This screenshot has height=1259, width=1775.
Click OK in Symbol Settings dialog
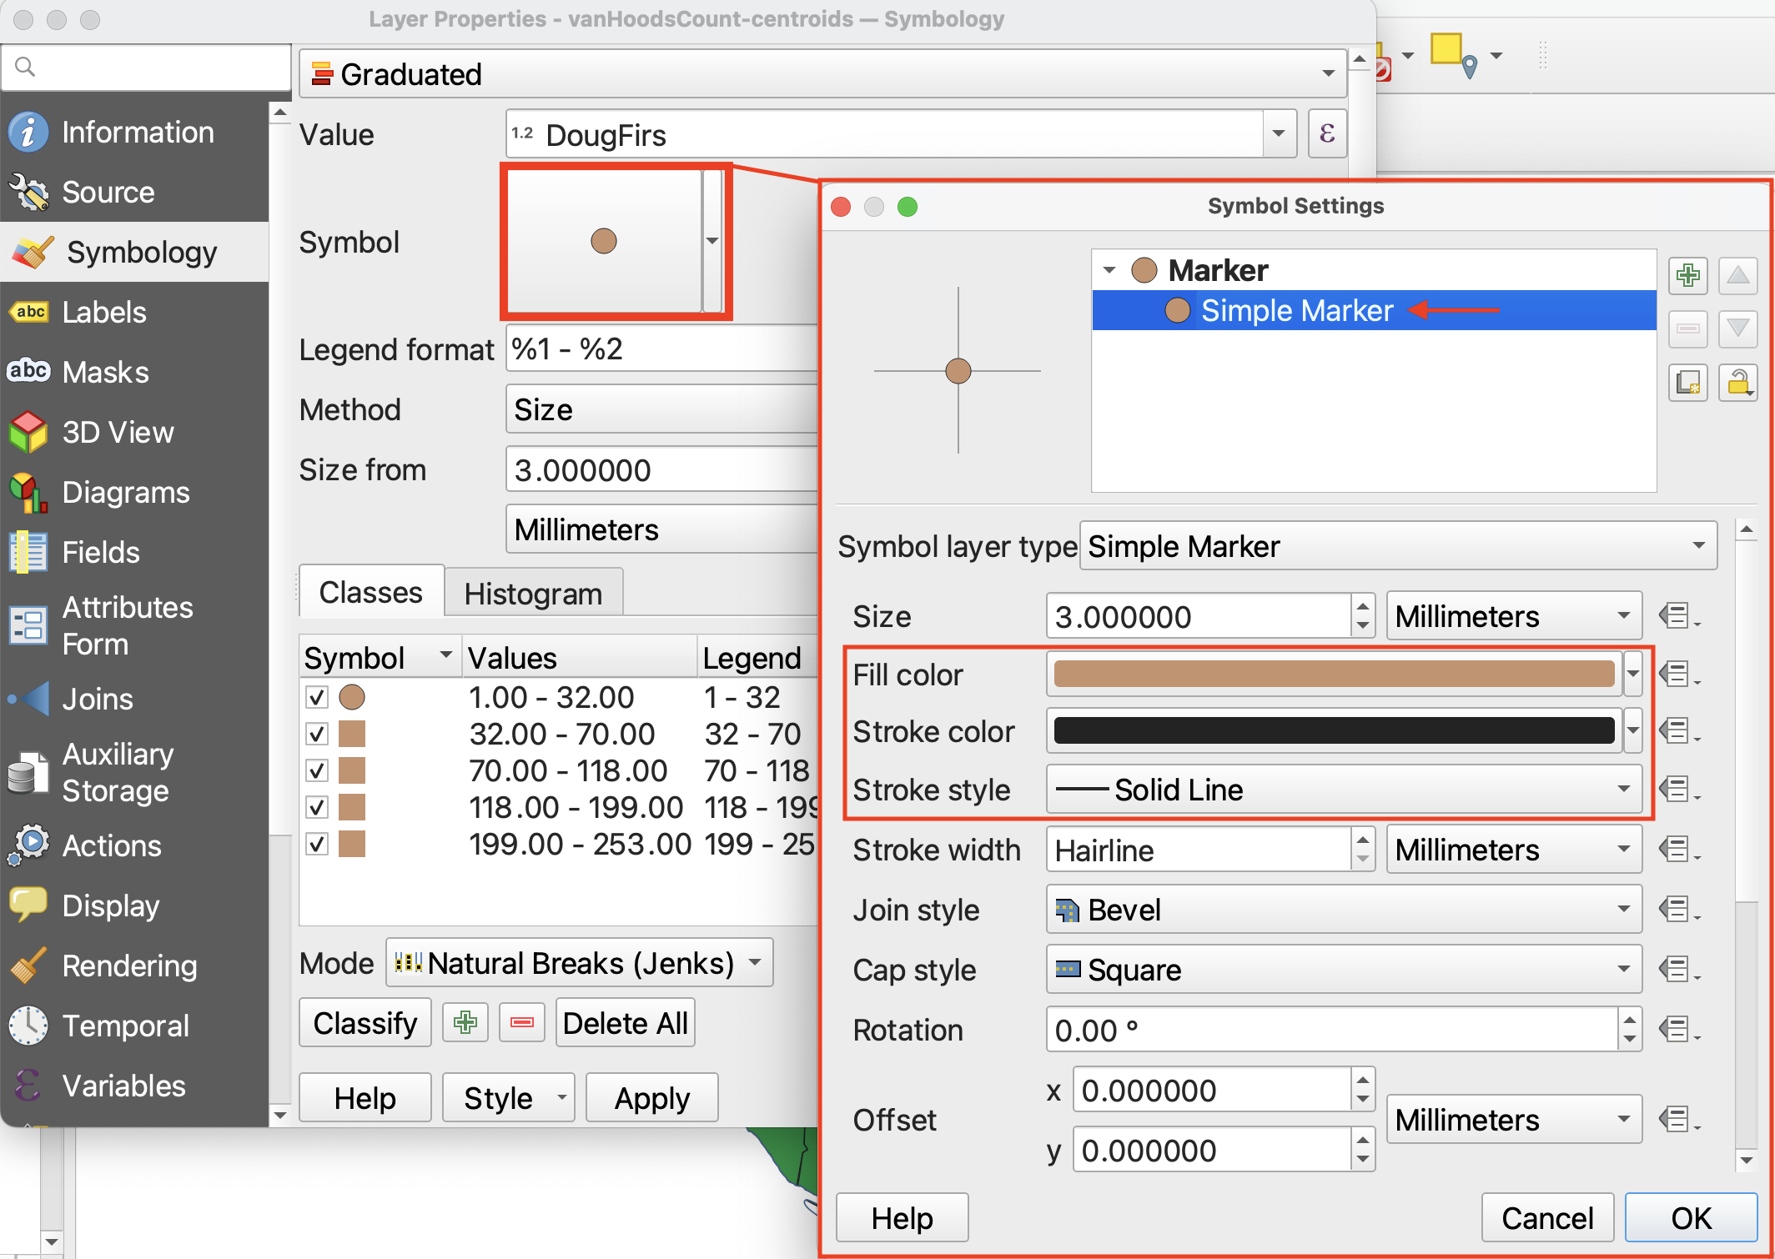(1691, 1218)
